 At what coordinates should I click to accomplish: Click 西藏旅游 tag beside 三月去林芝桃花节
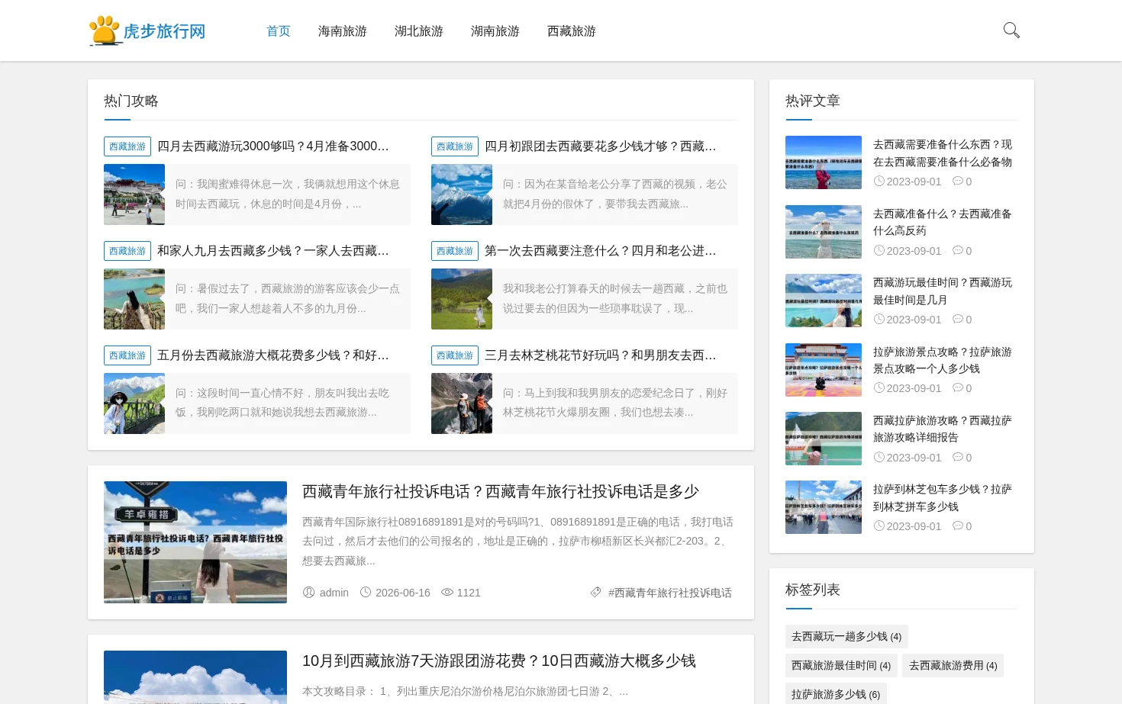[455, 355]
